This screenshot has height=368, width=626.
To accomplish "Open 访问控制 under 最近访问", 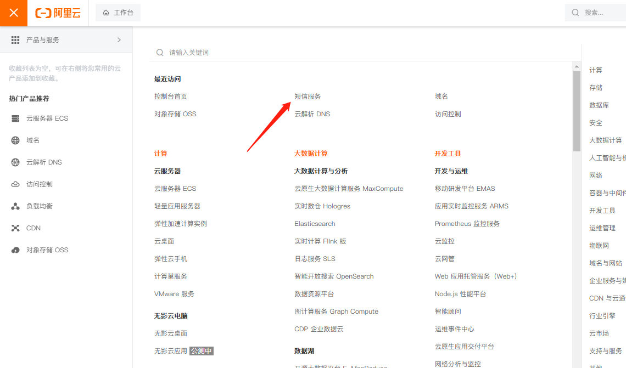I will pos(448,114).
